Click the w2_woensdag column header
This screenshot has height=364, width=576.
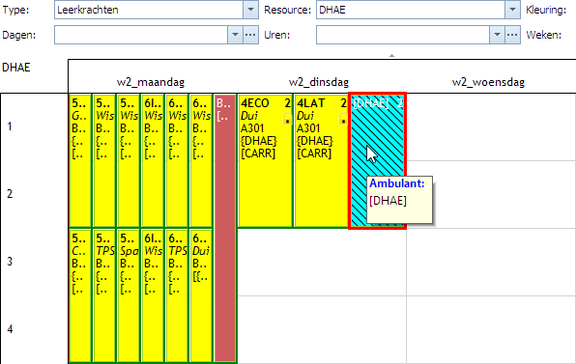tap(488, 82)
